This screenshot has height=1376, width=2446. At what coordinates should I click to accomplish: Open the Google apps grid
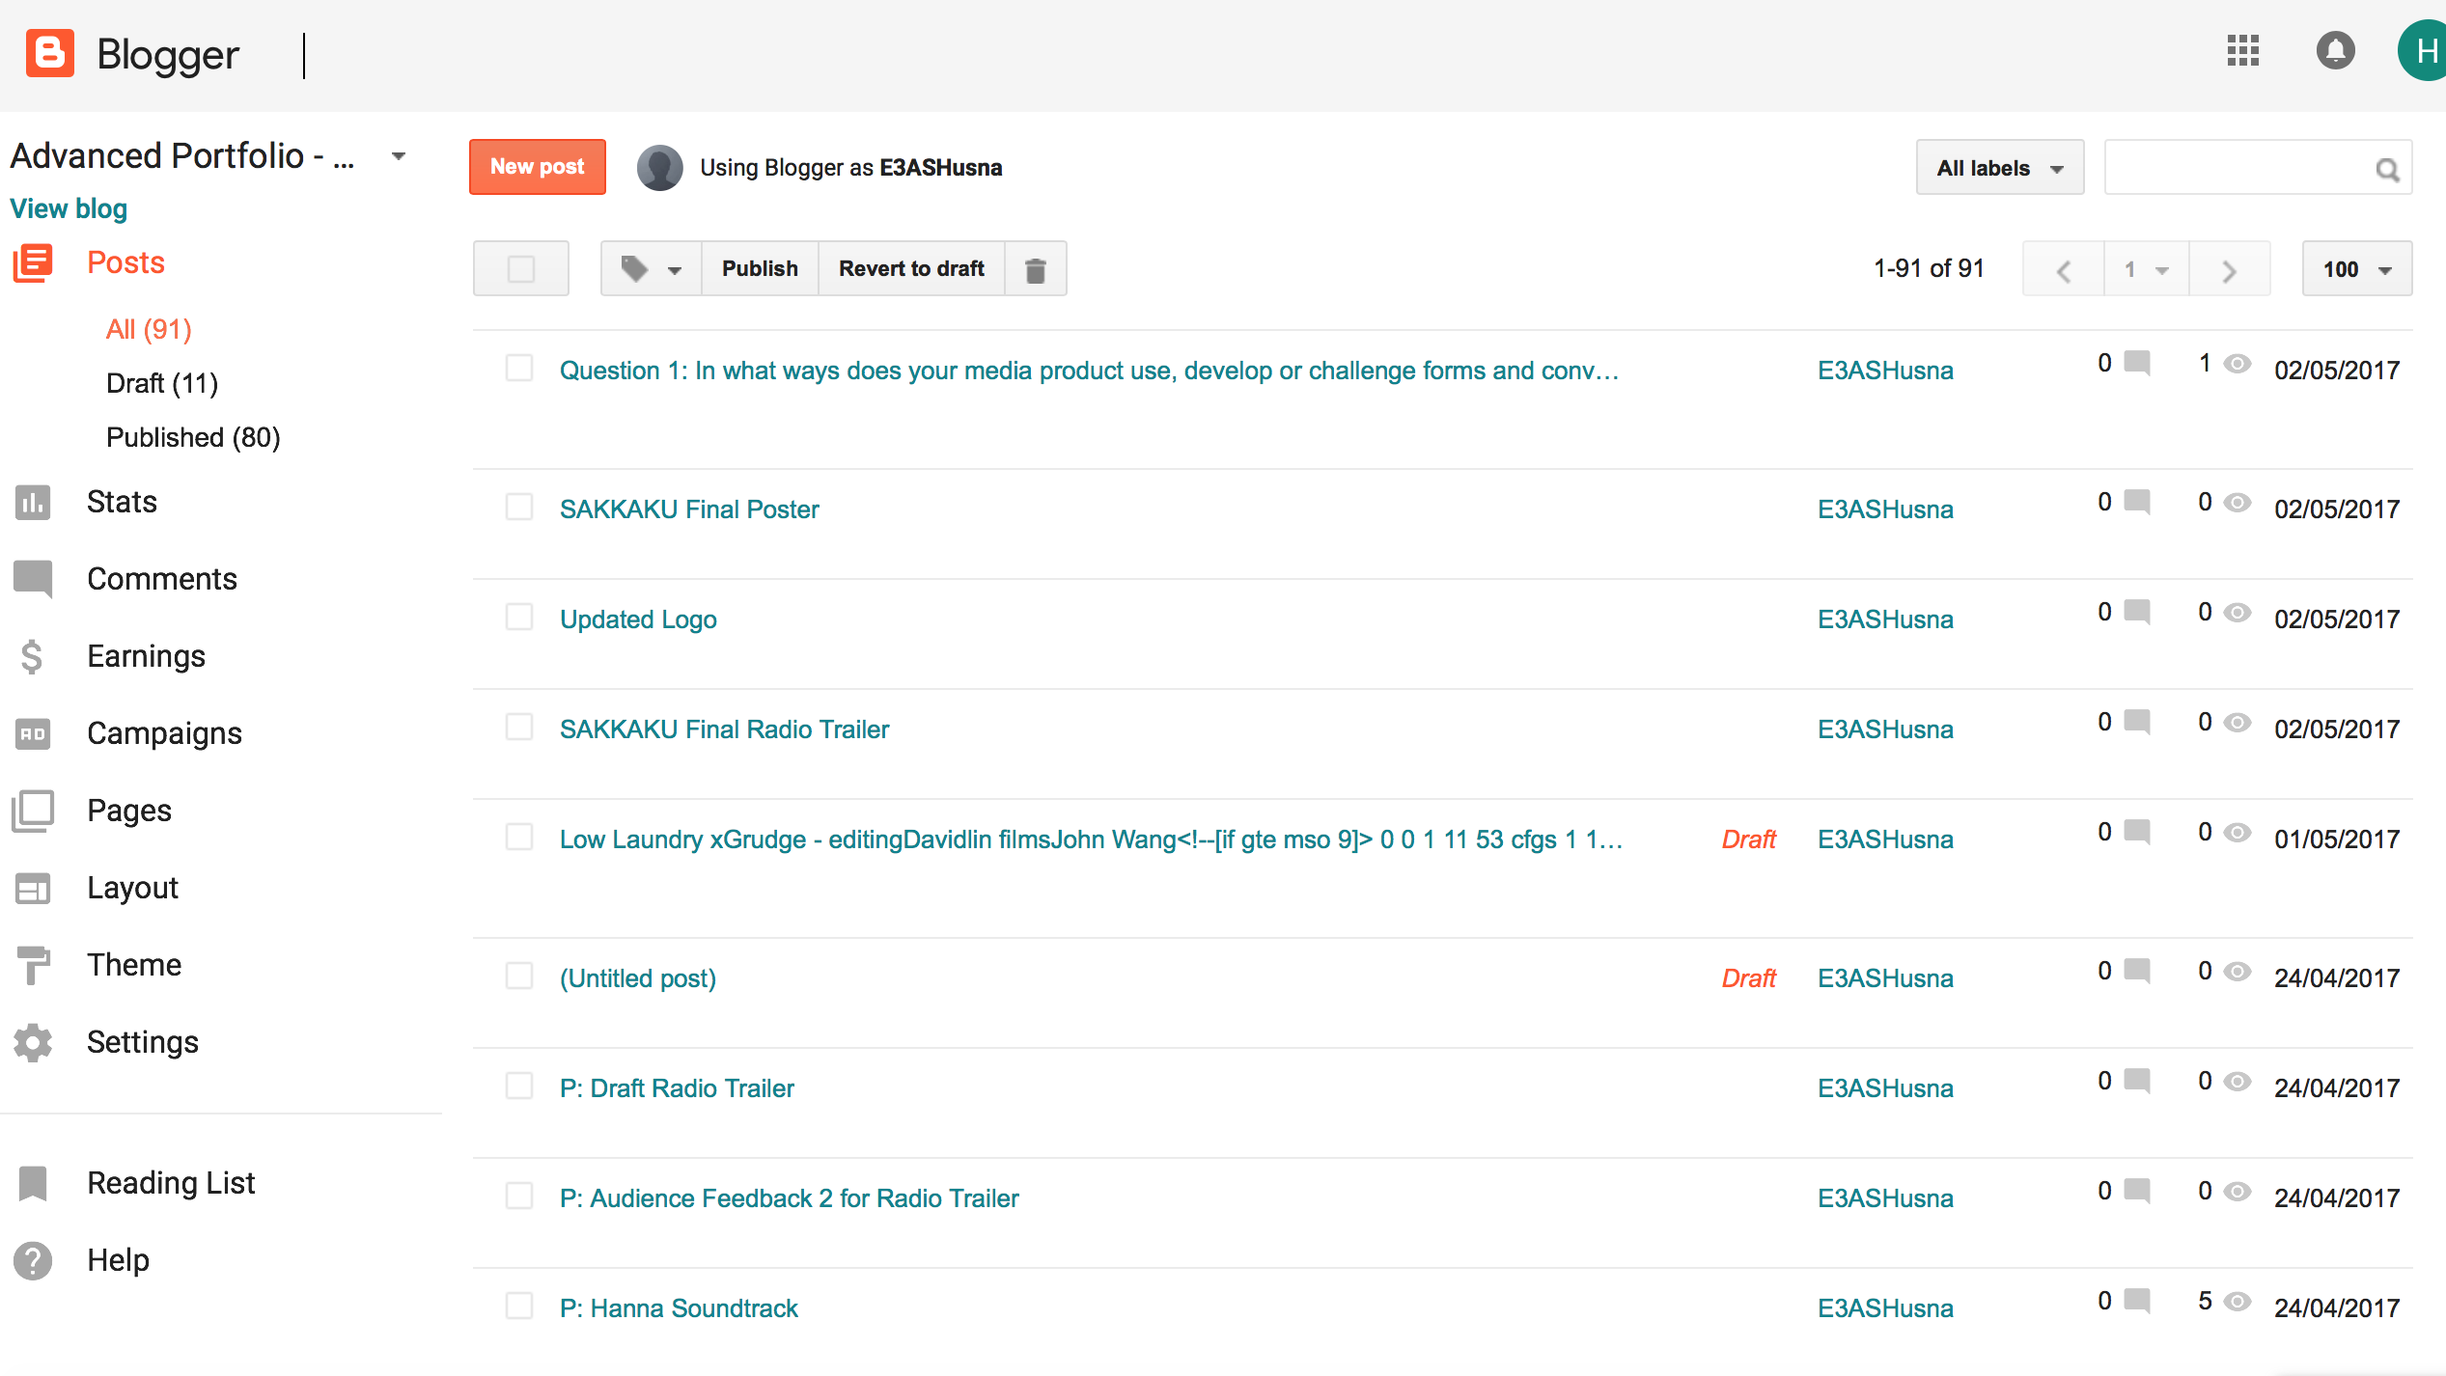click(x=2242, y=51)
